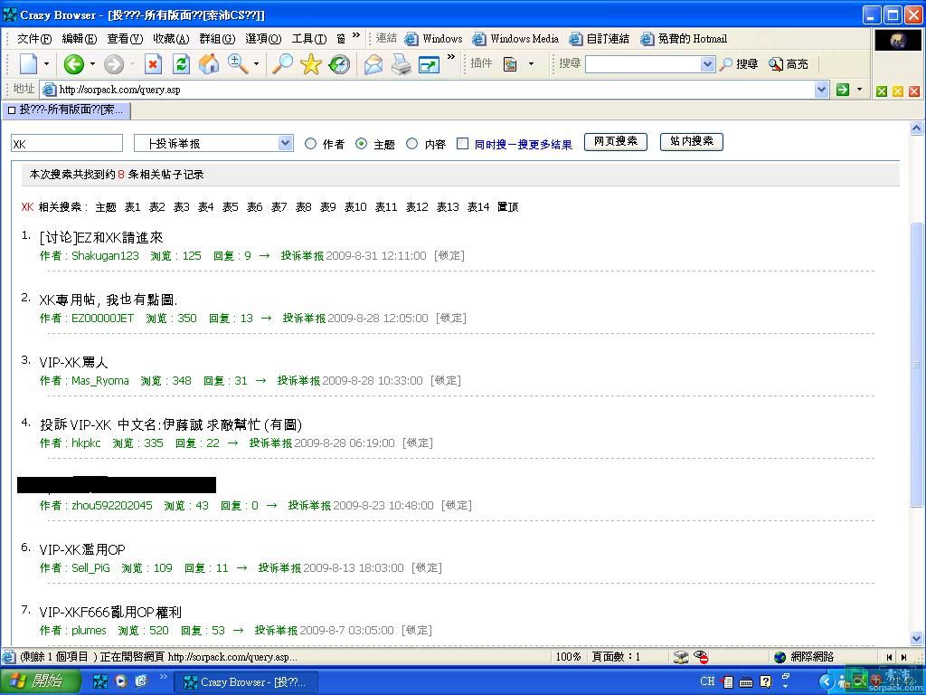Refresh the page with the toolbar icon

(x=181, y=64)
